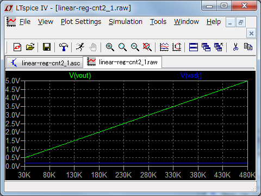Click the 2.5V label on the vertical axis
Screen dimensions: 261x196
(13, 124)
